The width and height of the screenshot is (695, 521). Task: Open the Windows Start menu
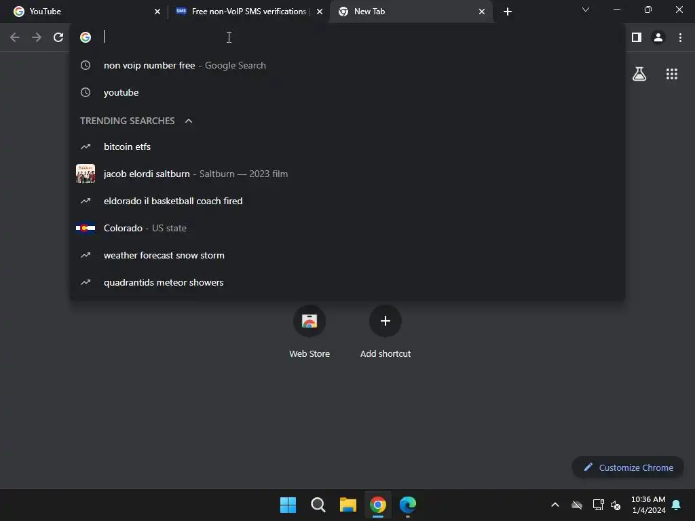pos(288,505)
